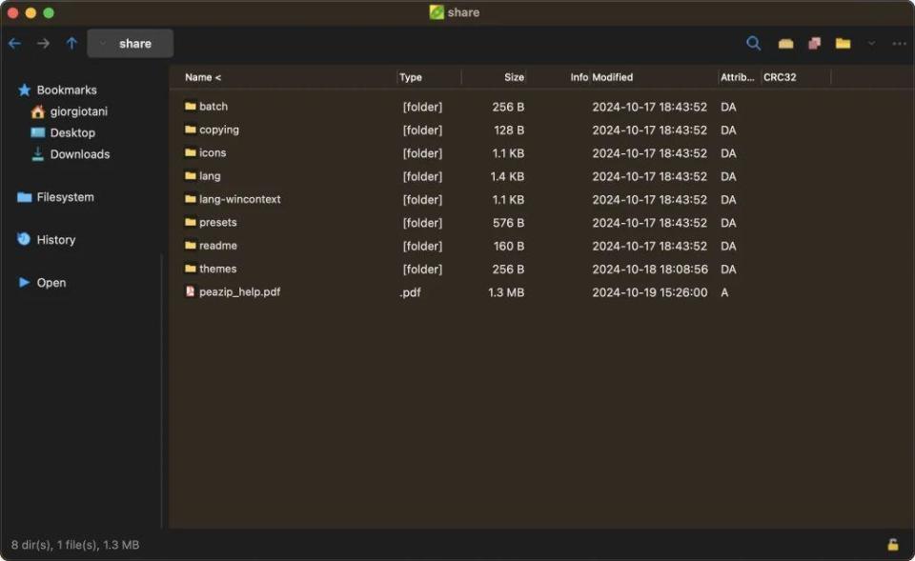The image size is (915, 561).
Task: Go forward with the right arrow
Action: pos(43,43)
